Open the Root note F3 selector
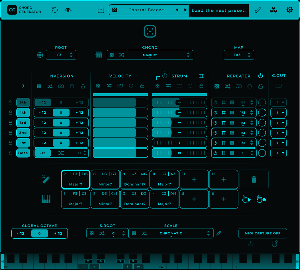Viewport: 300px width, 270px height. (x=61, y=55)
